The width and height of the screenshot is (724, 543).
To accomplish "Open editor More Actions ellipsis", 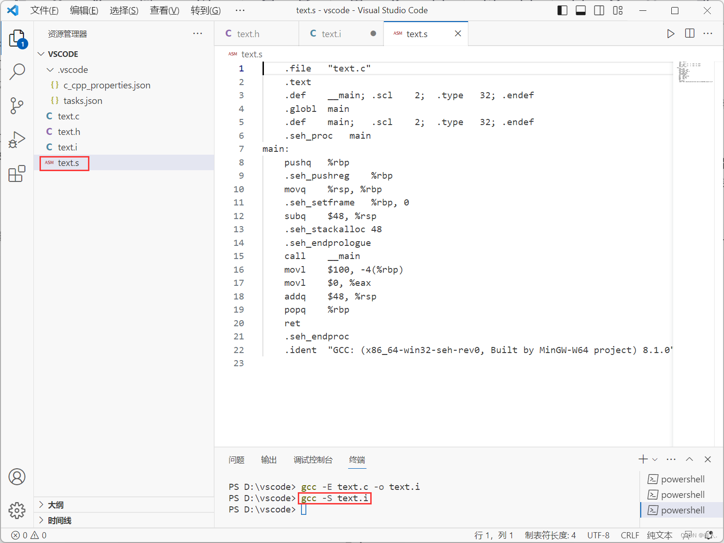I will point(708,33).
